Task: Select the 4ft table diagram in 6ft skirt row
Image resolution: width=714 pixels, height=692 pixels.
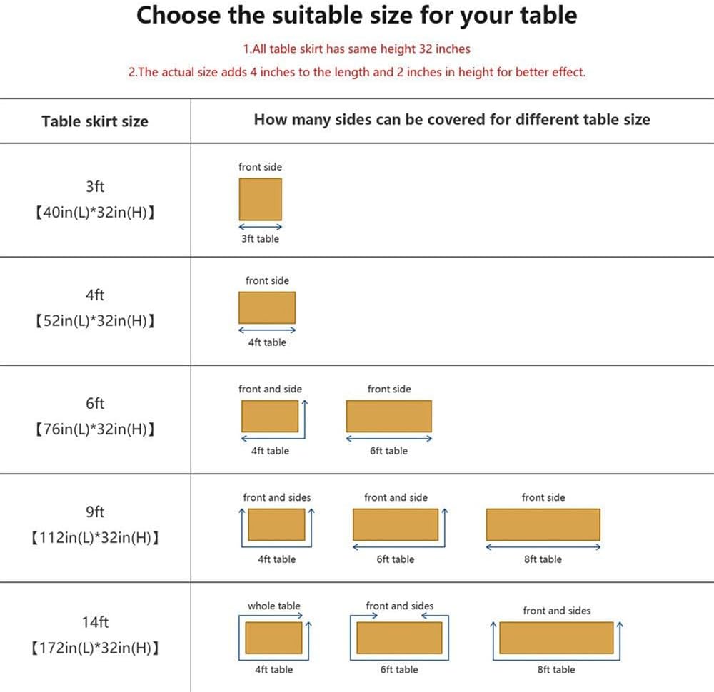Action: pos(269,416)
